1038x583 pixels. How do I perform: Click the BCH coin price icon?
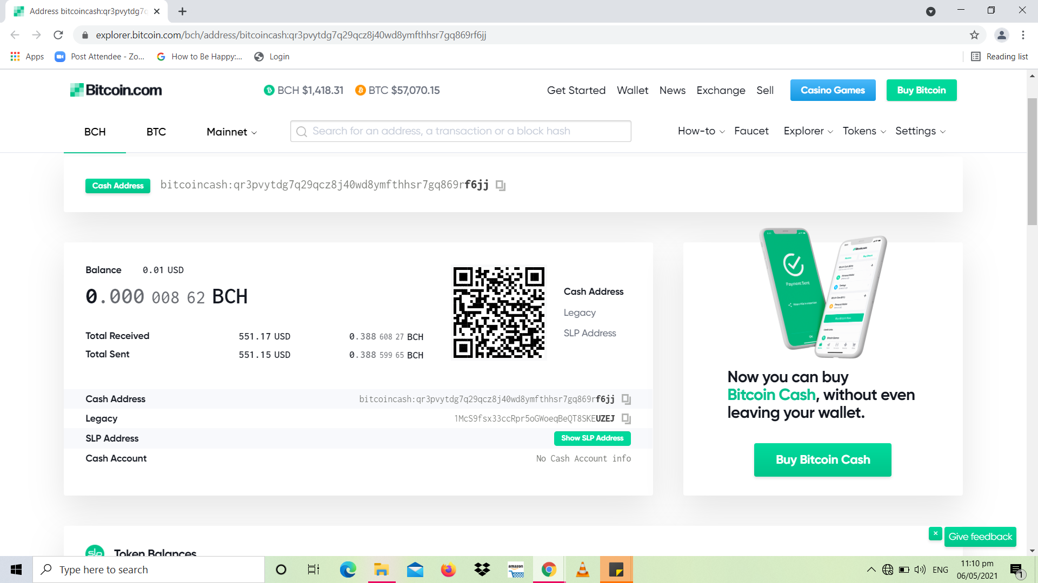[269, 90]
